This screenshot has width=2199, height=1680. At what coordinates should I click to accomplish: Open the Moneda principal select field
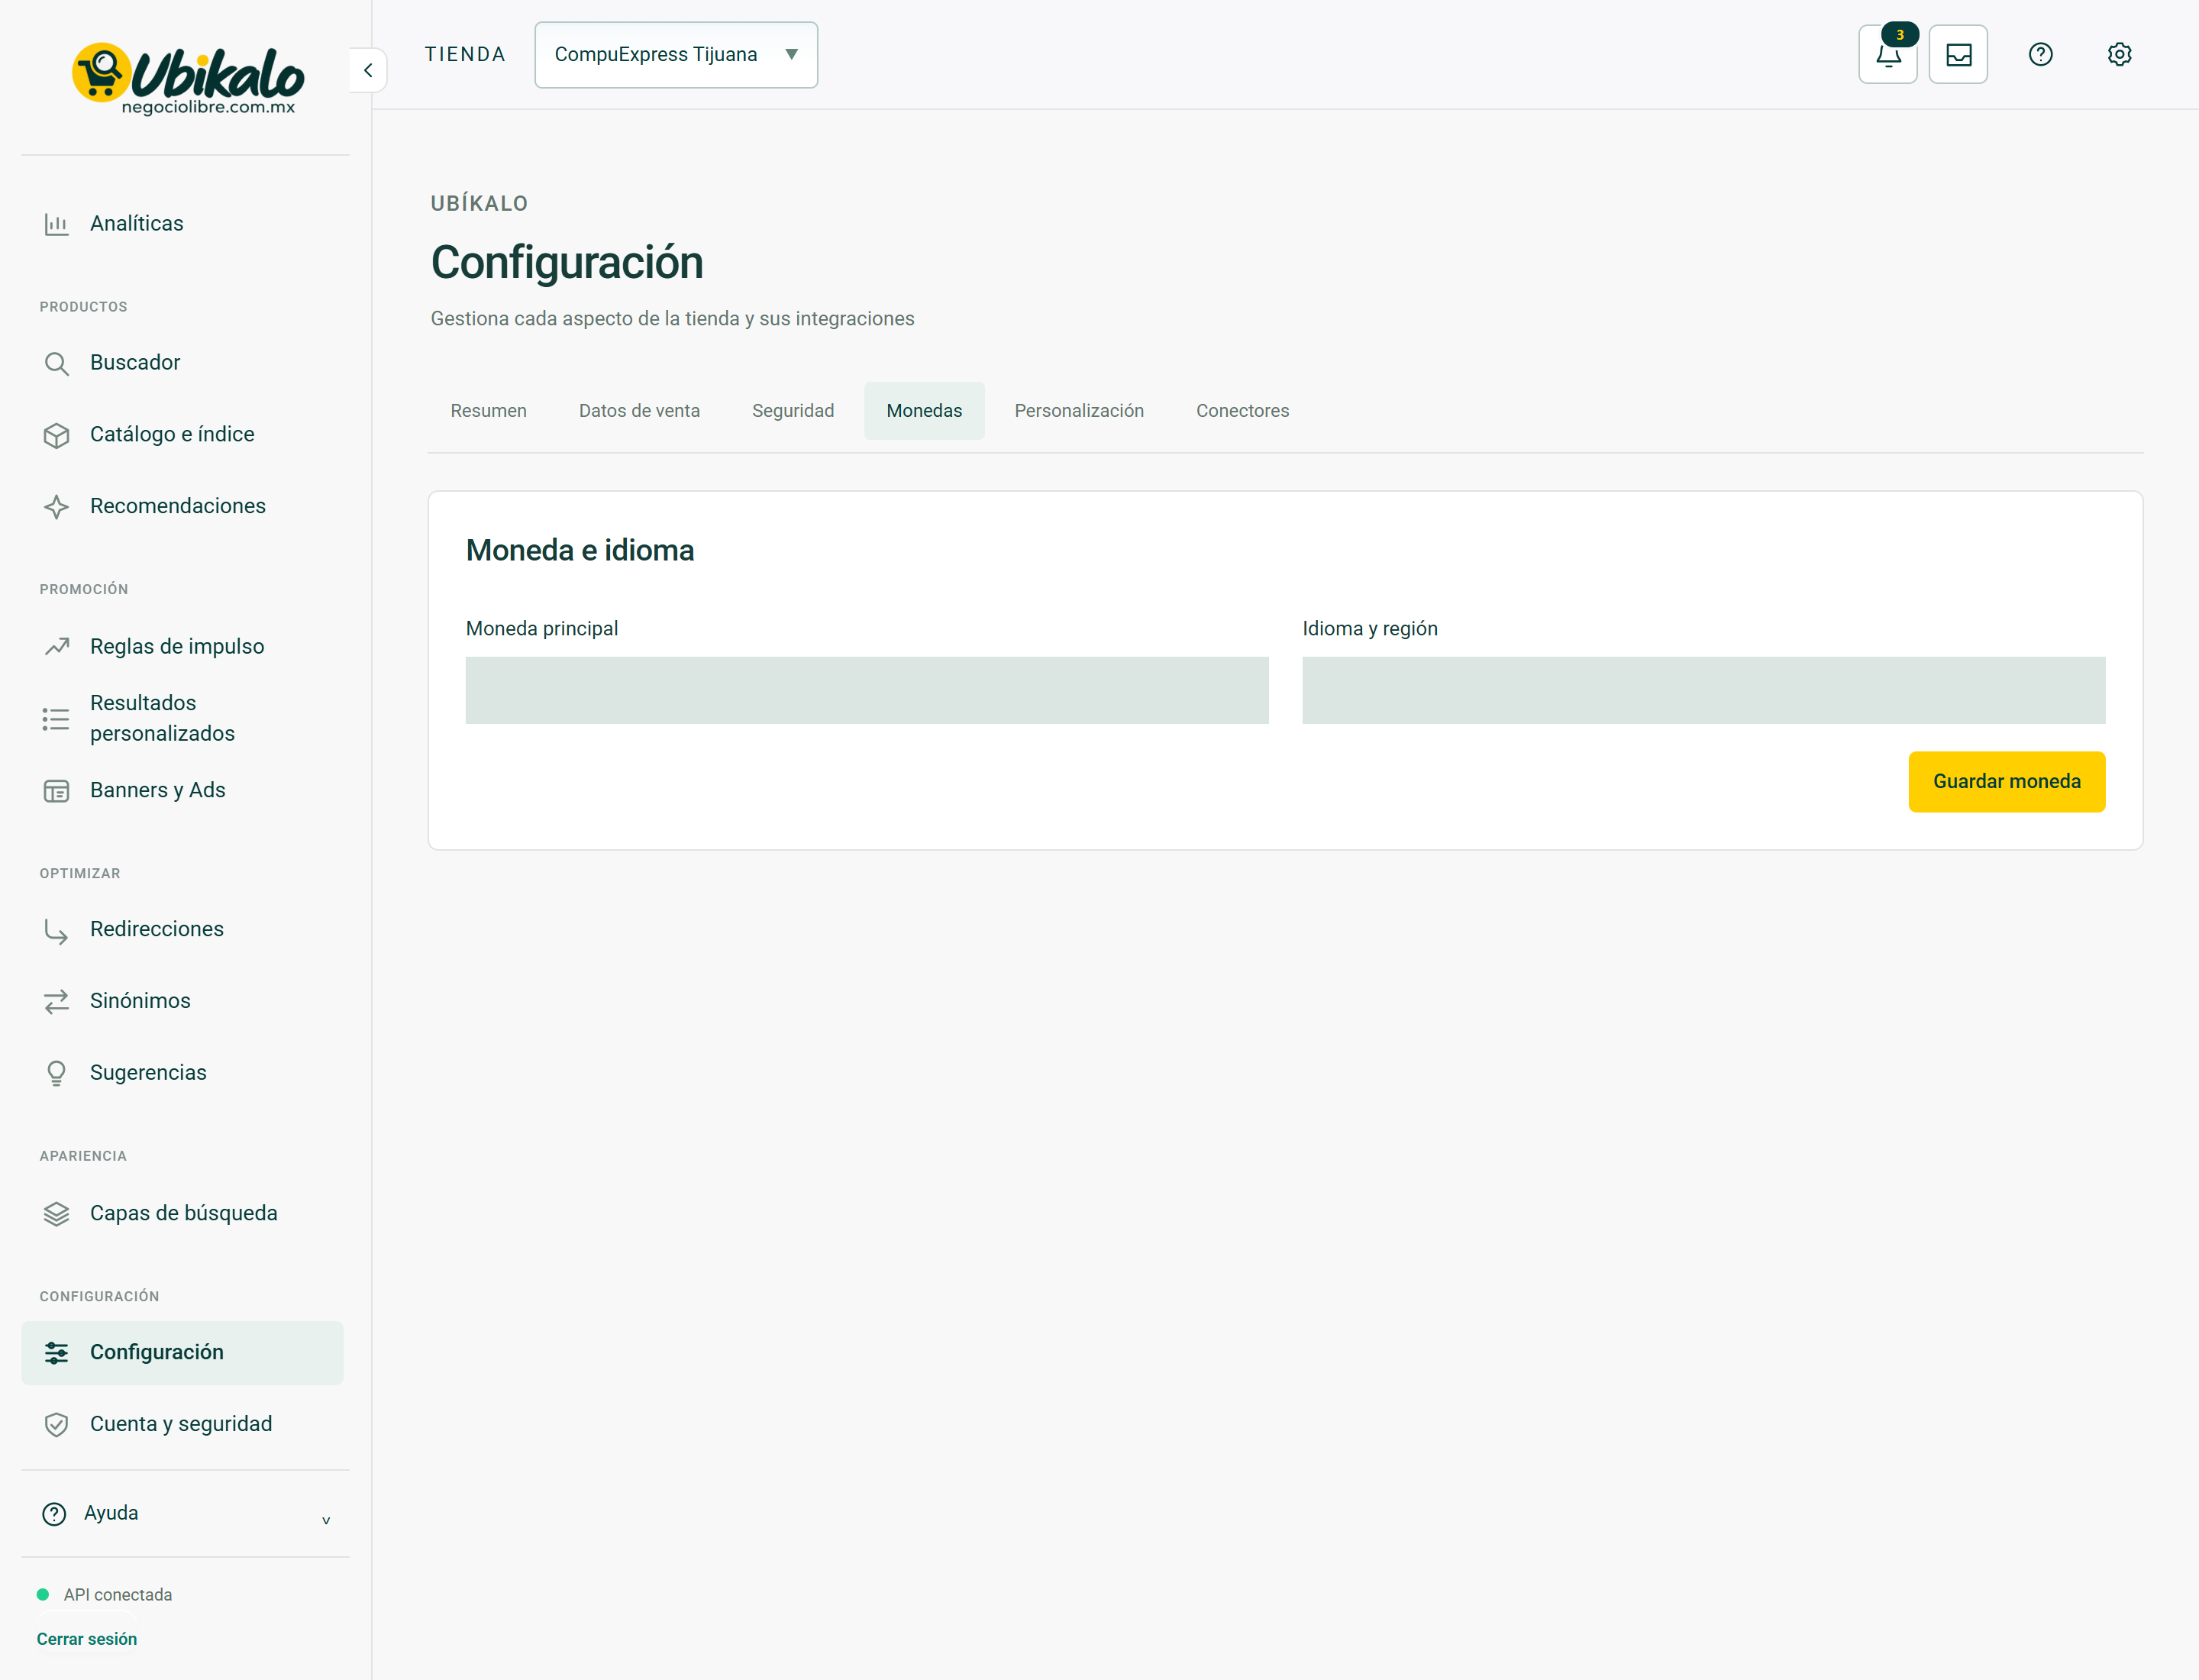coord(867,690)
